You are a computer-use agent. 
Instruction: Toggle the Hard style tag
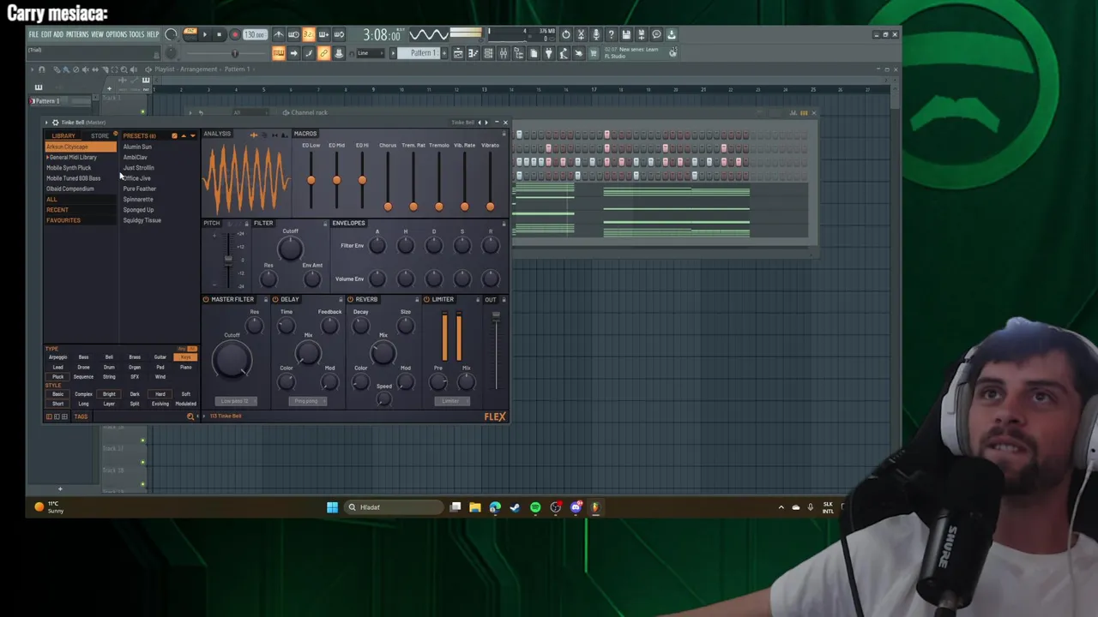(160, 394)
